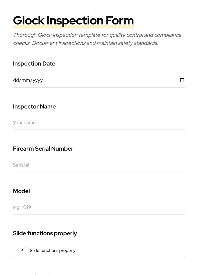This screenshot has width=198, height=275.
Task: Click the year 'yyyy' date segment
Action: coord(38,80)
